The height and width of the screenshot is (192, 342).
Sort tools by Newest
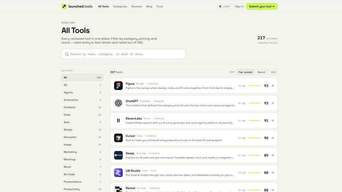(262, 72)
